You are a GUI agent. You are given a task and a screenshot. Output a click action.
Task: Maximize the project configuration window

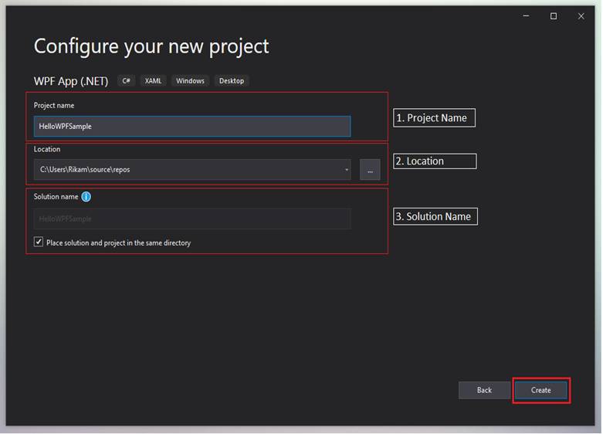click(x=554, y=16)
